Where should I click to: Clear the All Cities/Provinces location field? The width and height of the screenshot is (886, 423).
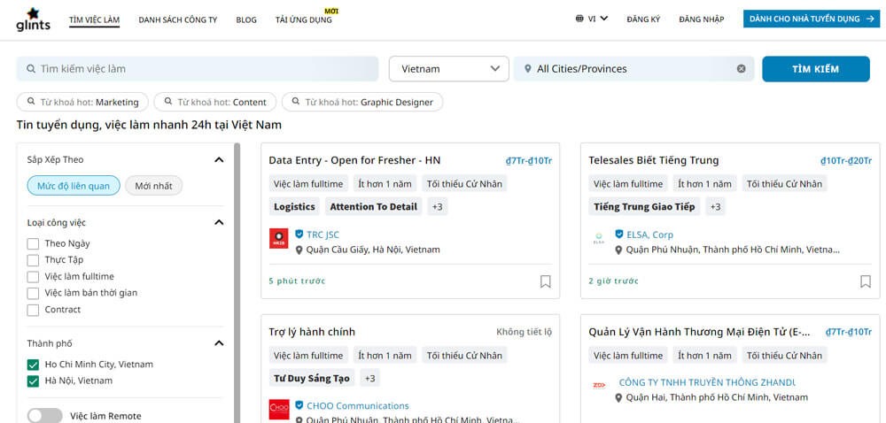coord(741,69)
